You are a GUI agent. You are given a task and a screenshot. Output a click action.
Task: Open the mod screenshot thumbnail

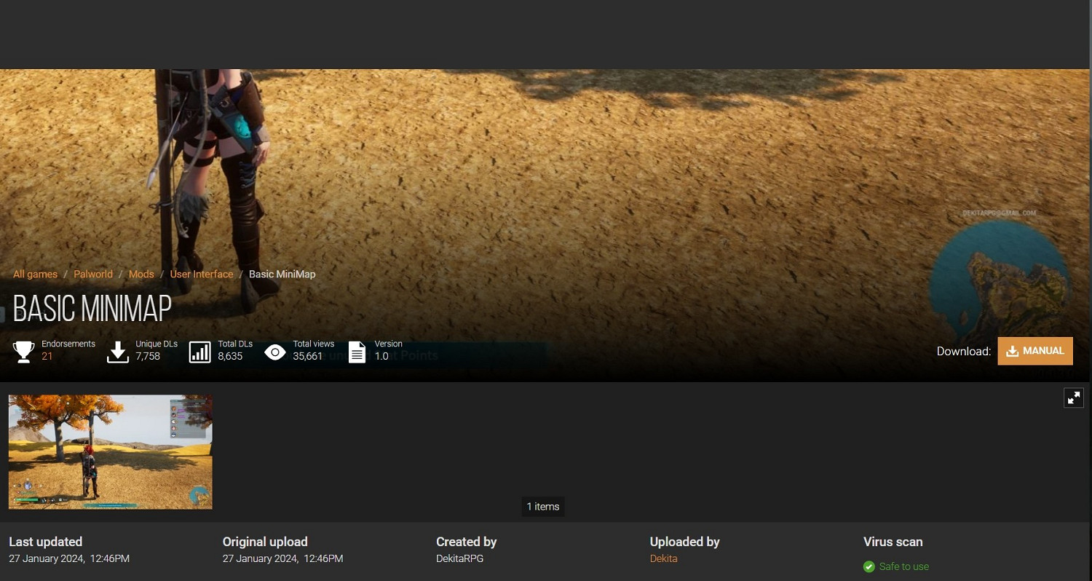(111, 451)
